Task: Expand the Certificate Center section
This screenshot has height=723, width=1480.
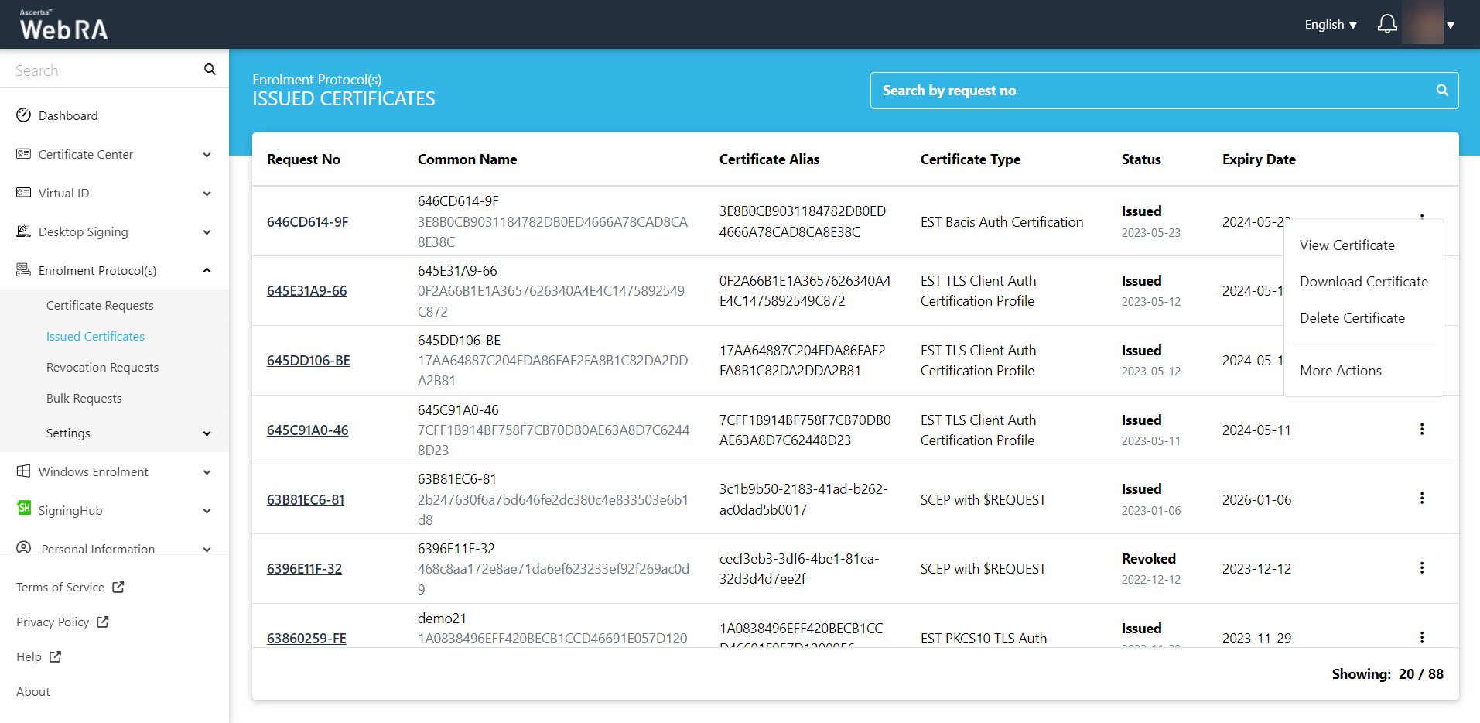Action: pos(207,155)
